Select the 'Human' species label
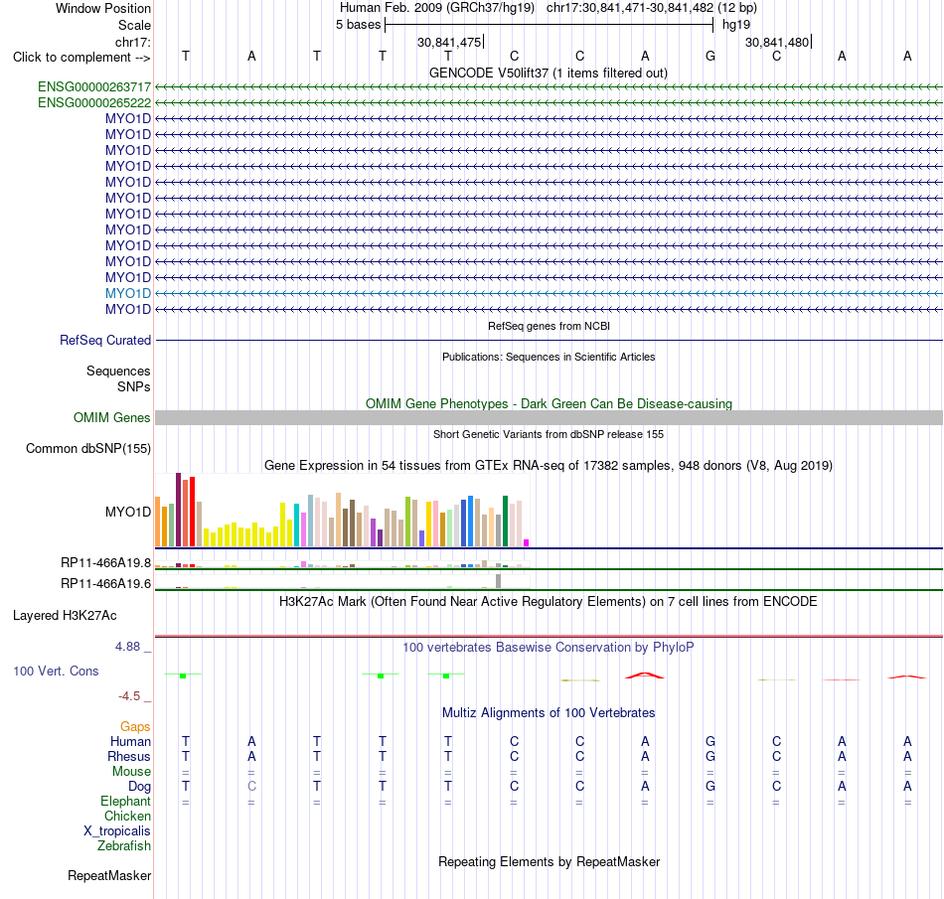Screen dimensions: 944x899 coord(130,741)
